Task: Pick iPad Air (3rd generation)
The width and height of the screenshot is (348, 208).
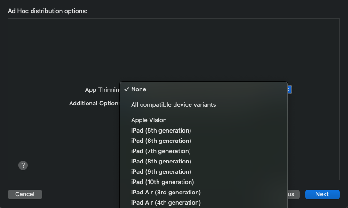Action: pyautogui.click(x=166, y=192)
